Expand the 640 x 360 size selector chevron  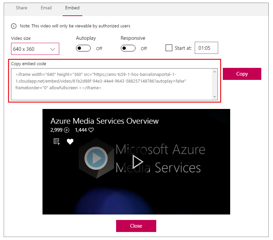coord(52,49)
